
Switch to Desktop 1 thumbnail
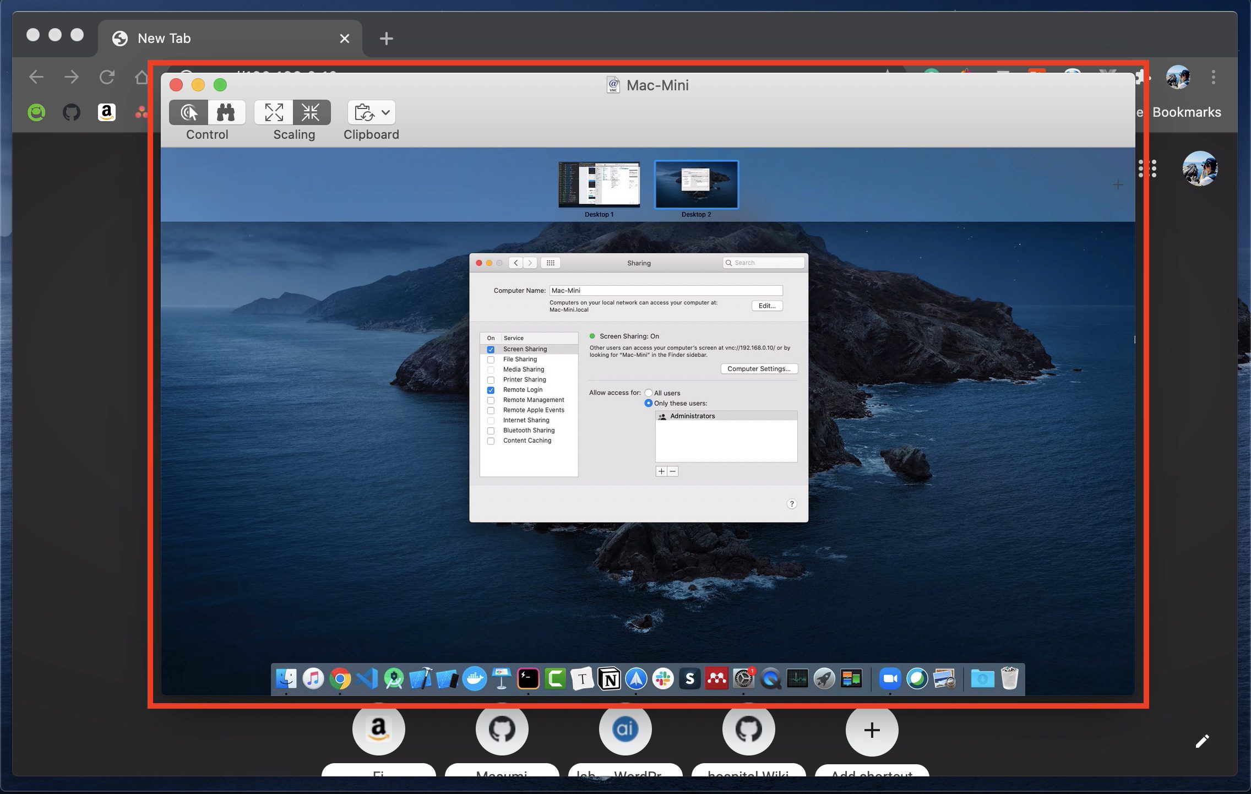pos(599,184)
